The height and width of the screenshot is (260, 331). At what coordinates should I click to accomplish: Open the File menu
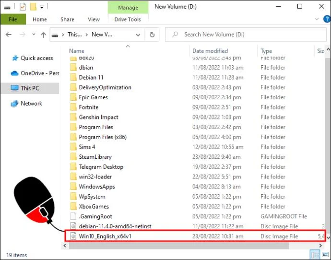coord(13,19)
